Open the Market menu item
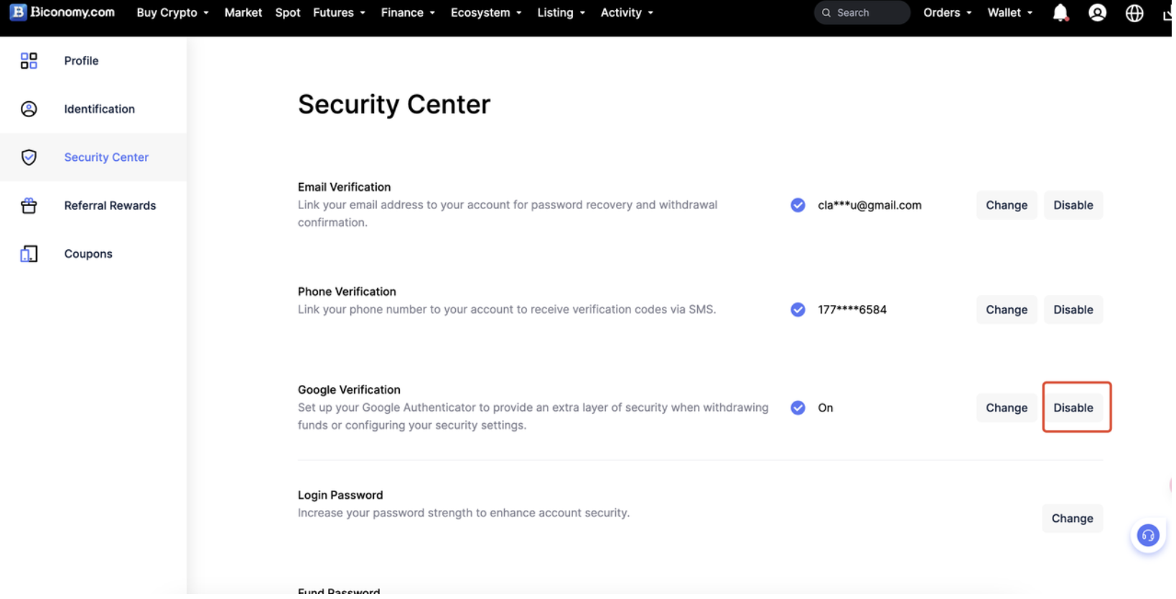This screenshot has width=1176, height=599. pyautogui.click(x=243, y=13)
